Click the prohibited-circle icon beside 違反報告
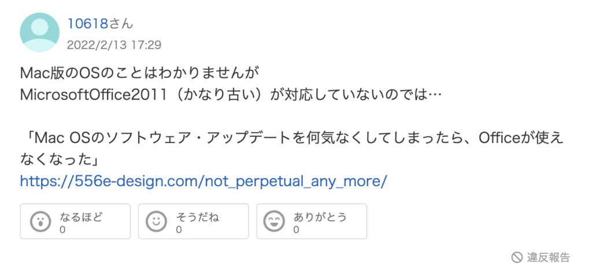This screenshot has width=592, height=278. click(x=516, y=257)
